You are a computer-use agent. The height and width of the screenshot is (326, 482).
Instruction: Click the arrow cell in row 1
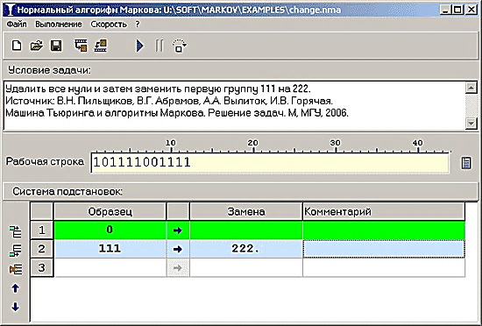pyautogui.click(x=178, y=230)
